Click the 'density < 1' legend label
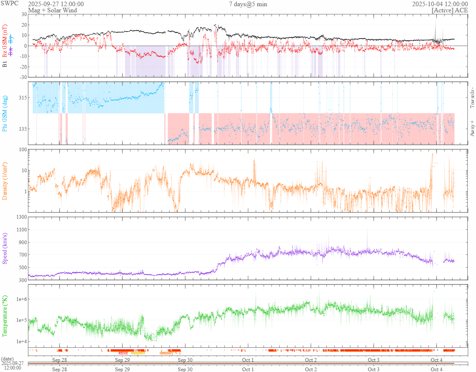 click(170, 353)
